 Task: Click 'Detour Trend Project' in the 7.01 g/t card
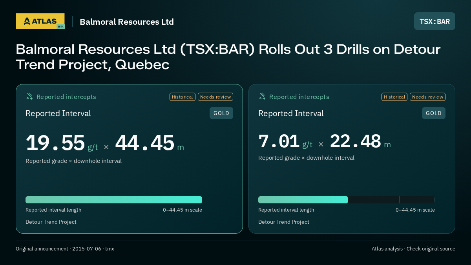(284, 222)
